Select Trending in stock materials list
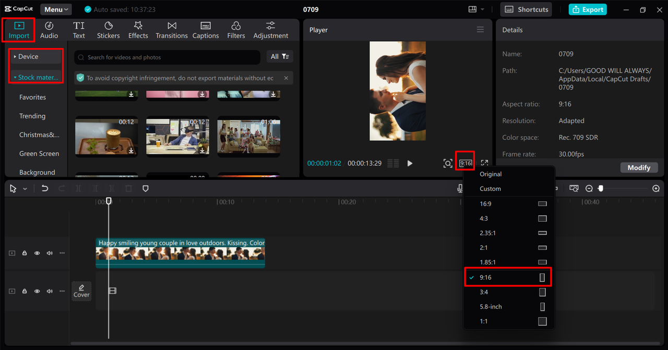Image resolution: width=668 pixels, height=350 pixels. pyautogui.click(x=32, y=116)
